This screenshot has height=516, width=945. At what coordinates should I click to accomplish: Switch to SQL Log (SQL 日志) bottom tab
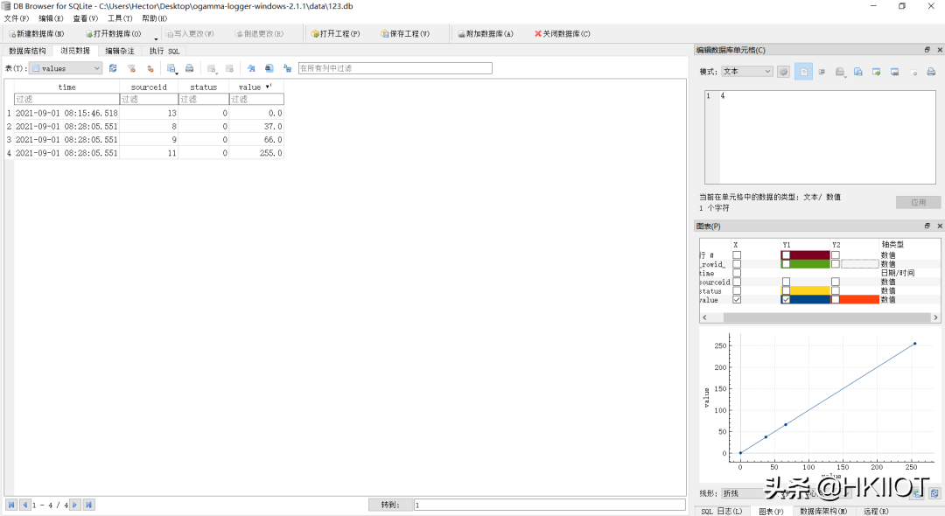pyautogui.click(x=722, y=511)
